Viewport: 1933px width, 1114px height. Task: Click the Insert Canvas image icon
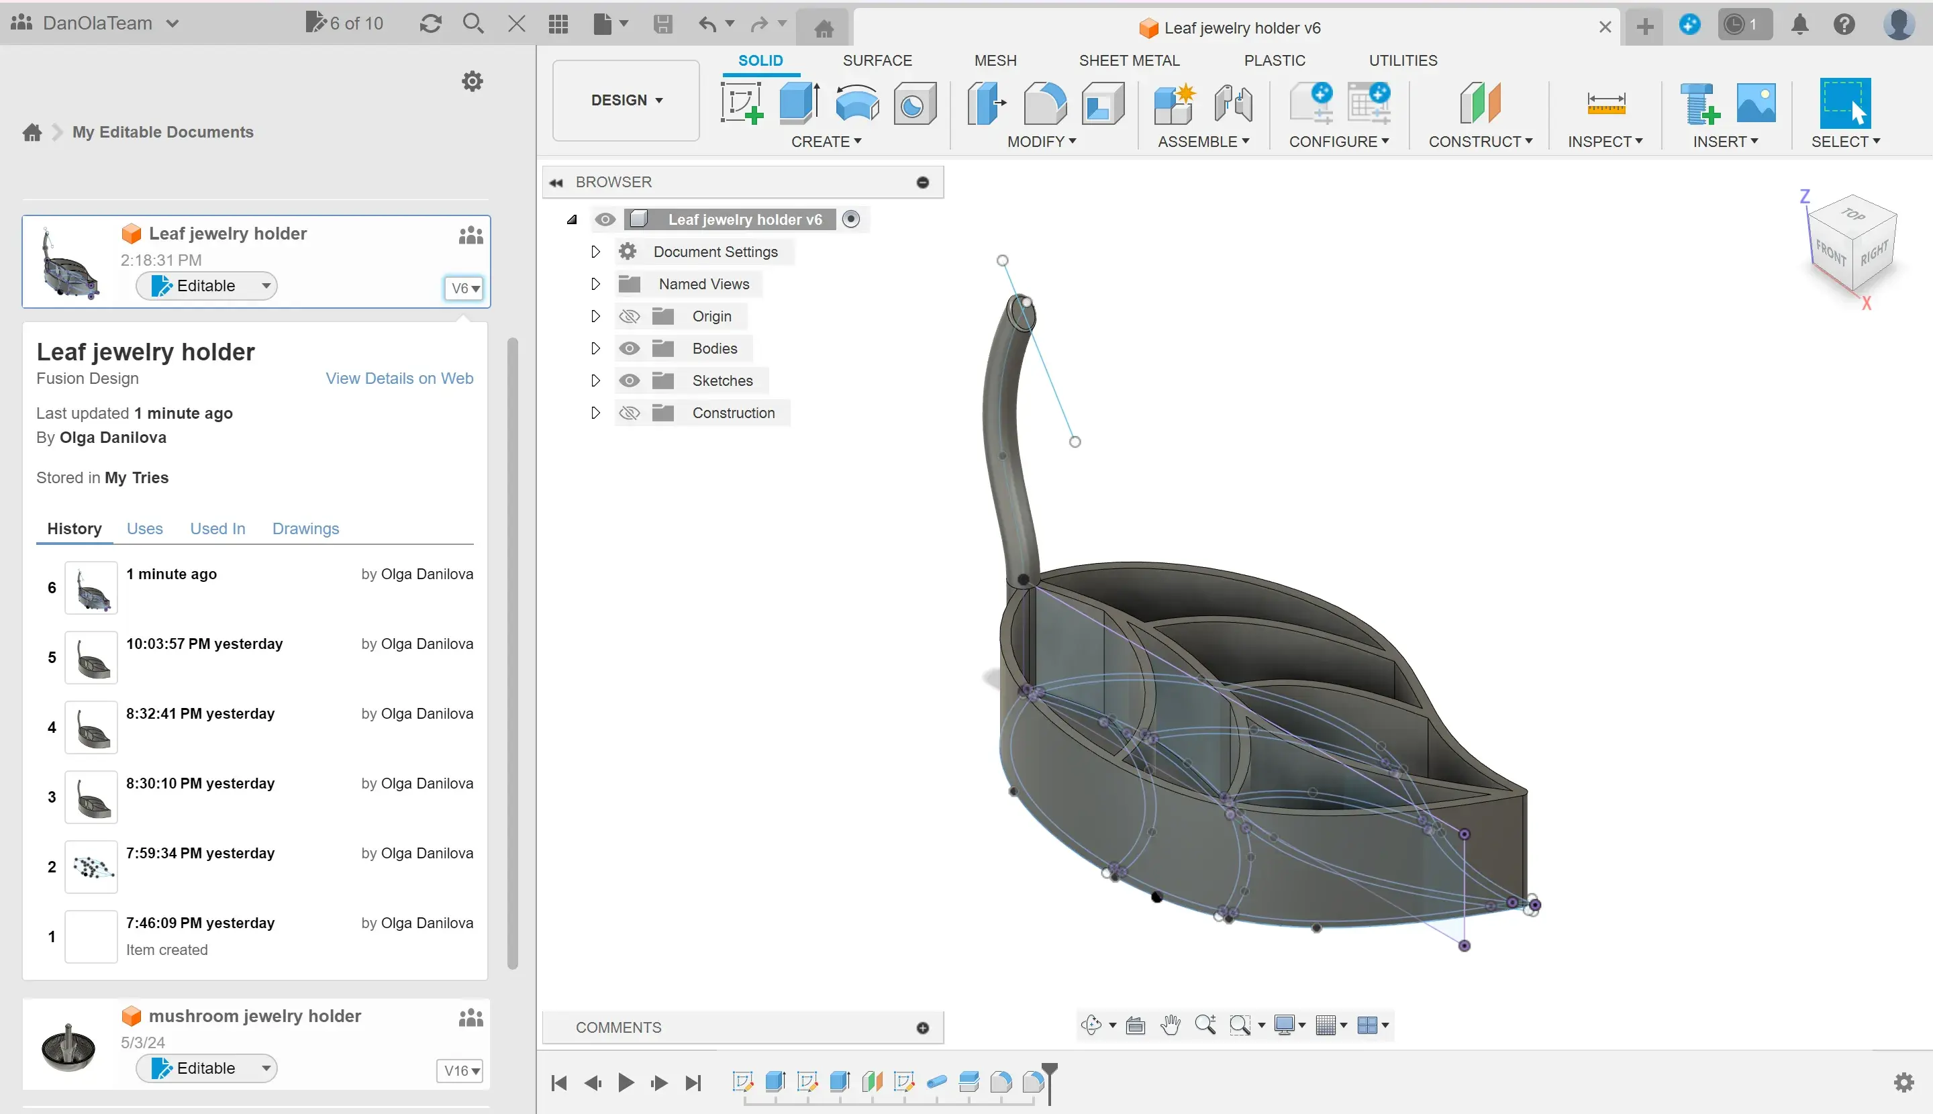(x=1756, y=103)
